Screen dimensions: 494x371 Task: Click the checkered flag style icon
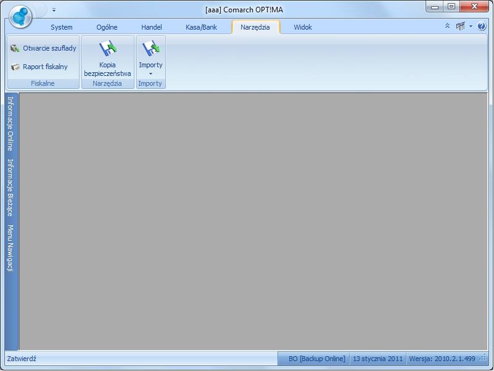(461, 26)
